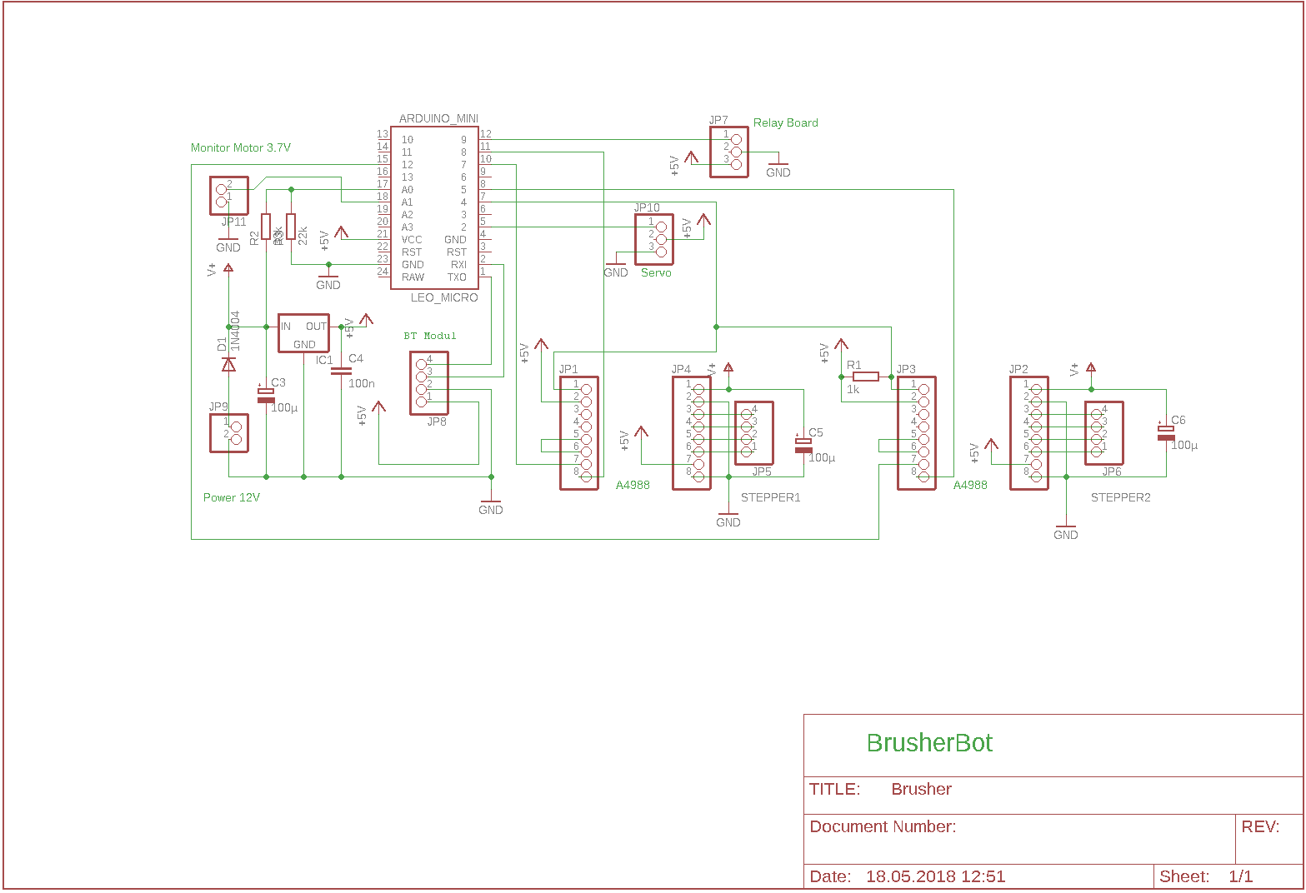
Task: Select the STEPPER1 label near JP5
Action: pos(770,497)
